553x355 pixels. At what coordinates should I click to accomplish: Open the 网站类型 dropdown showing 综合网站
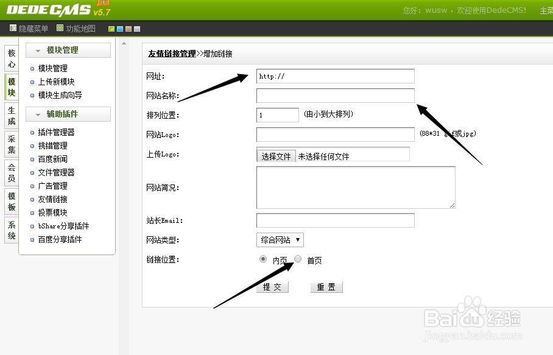coord(279,240)
